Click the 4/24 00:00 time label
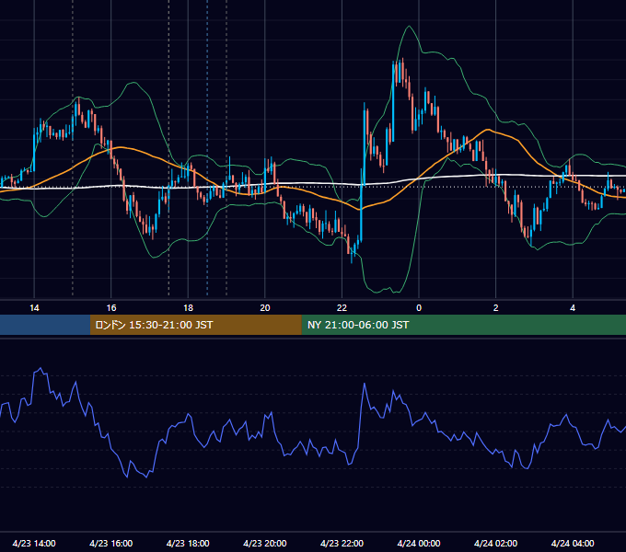The image size is (626, 552). 419,543
